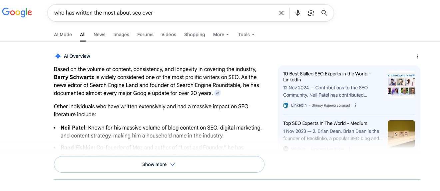Expand AI Overview with Show more
Screen dimensions: 440x191
159,164
